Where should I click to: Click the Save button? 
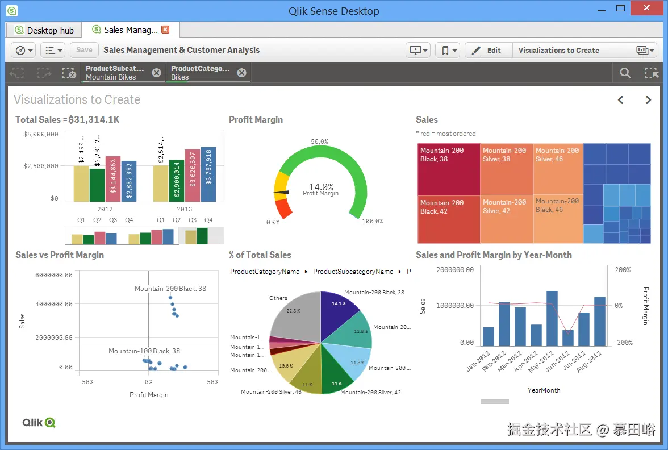click(x=84, y=50)
